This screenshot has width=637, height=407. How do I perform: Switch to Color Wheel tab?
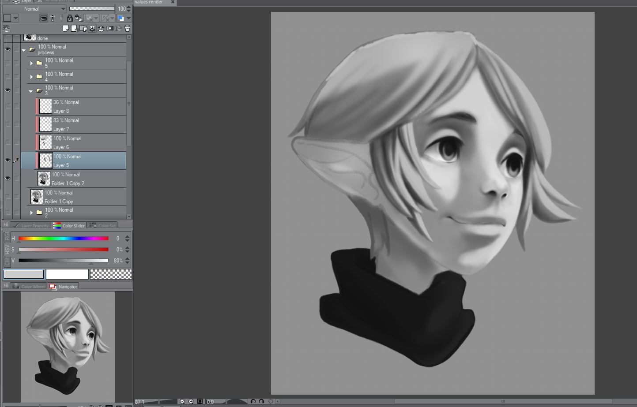29,286
